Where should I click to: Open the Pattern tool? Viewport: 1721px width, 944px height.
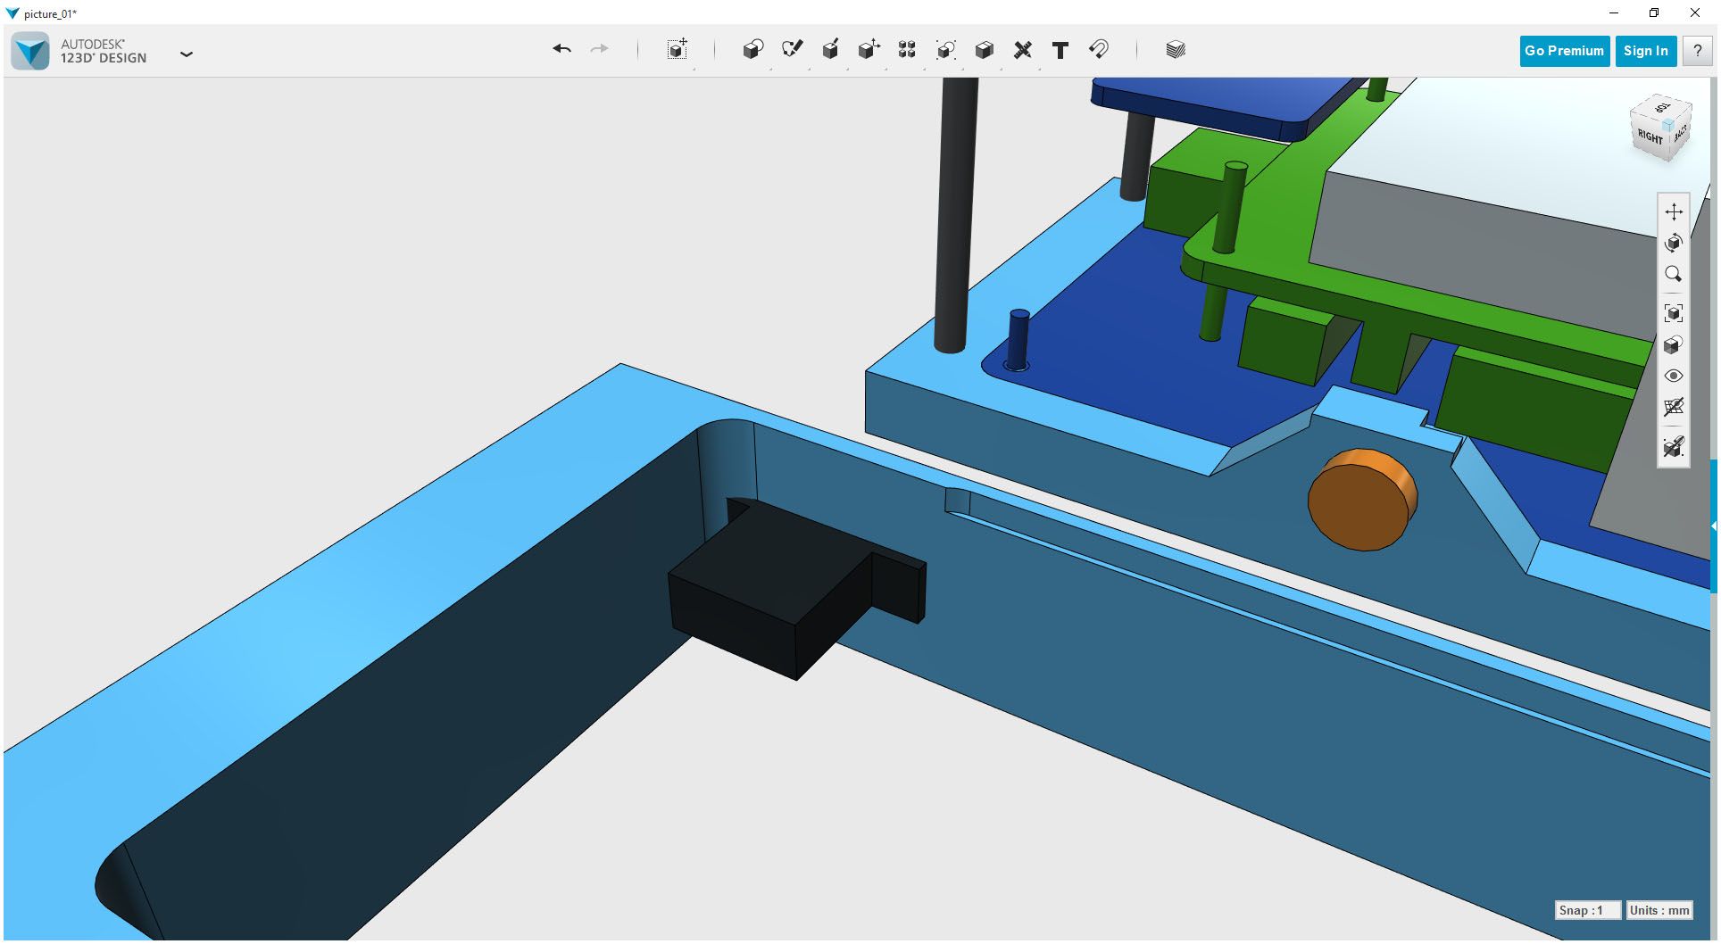[x=906, y=50]
